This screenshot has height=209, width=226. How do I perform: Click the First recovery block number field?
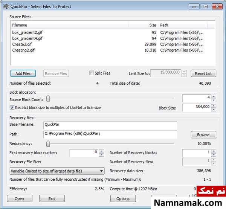pos(84,153)
